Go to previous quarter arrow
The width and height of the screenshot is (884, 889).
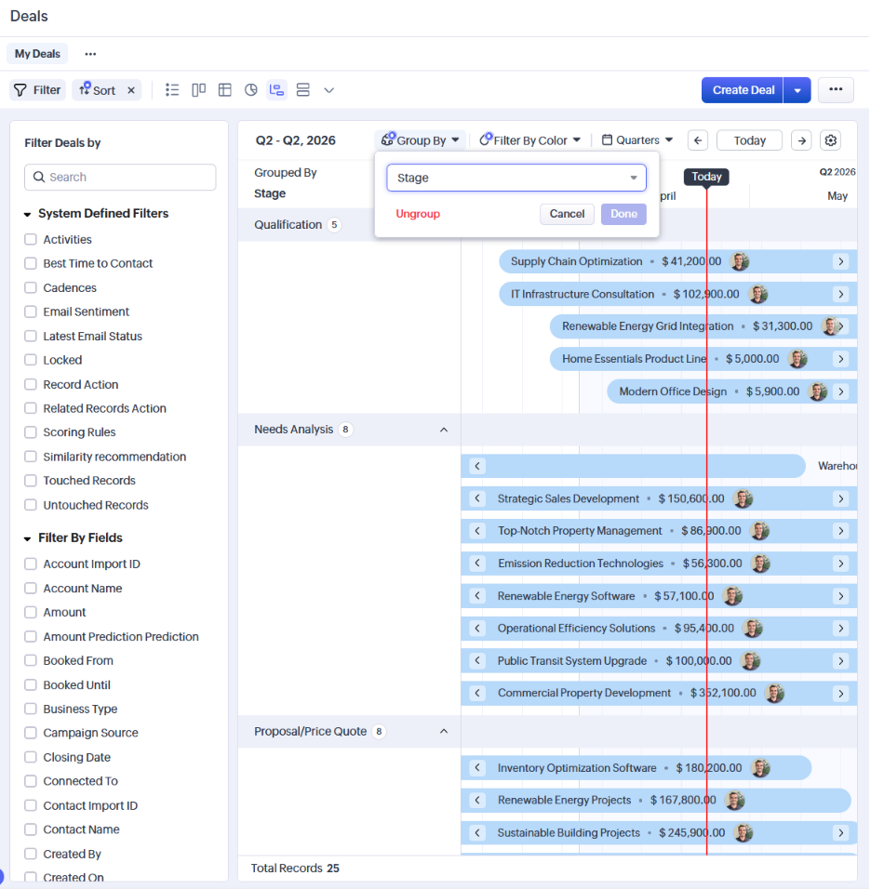pos(698,140)
